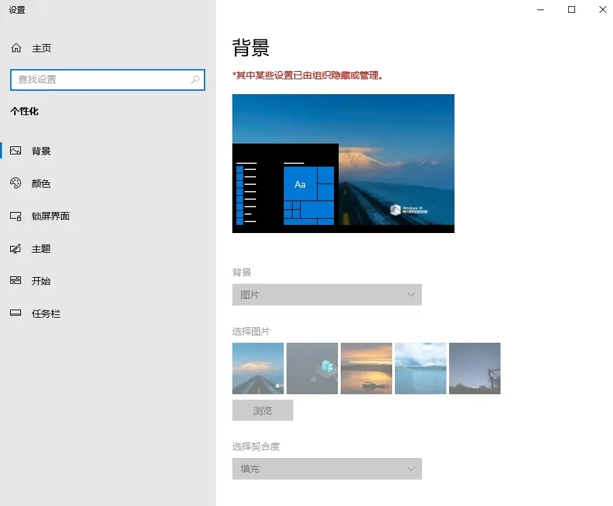Select the 背景 picture icon in sidebar
This screenshot has height=506, width=613.
coord(16,151)
